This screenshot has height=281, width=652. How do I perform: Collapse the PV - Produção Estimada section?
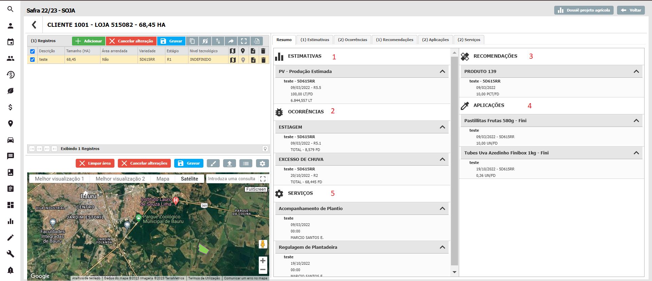point(442,71)
